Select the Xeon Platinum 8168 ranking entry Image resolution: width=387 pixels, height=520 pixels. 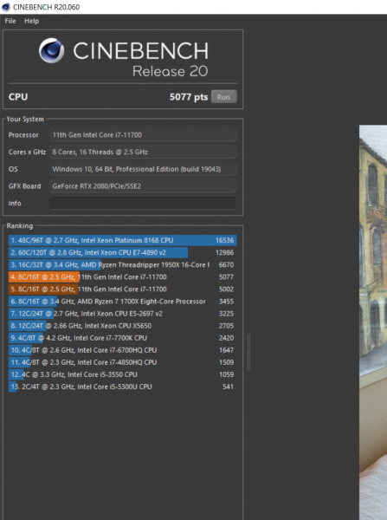coord(123,240)
